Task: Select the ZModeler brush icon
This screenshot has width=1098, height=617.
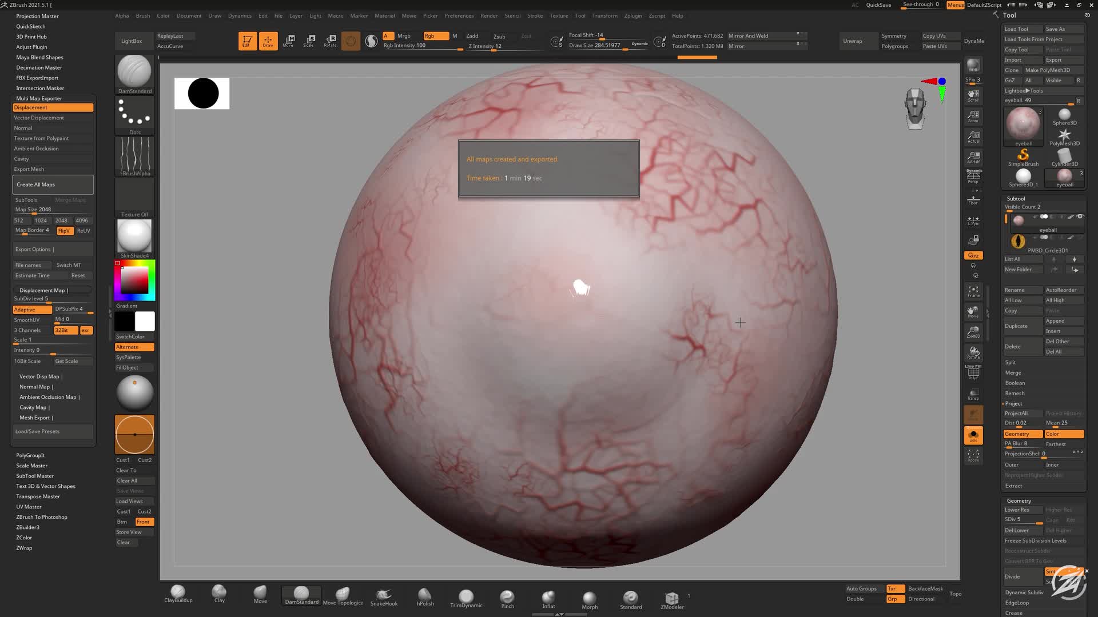Action: 672,599
